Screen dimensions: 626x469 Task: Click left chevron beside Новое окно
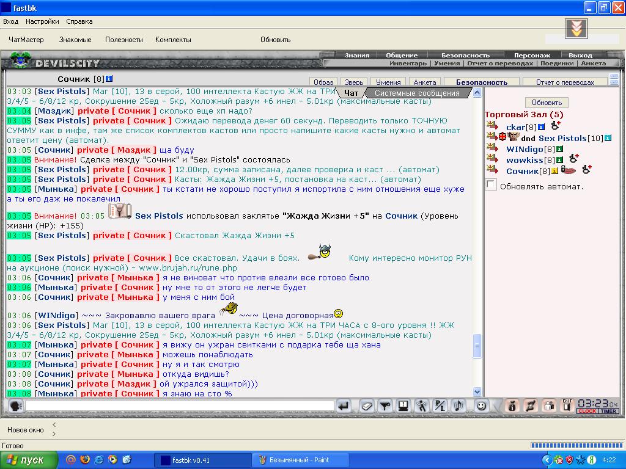click(54, 425)
